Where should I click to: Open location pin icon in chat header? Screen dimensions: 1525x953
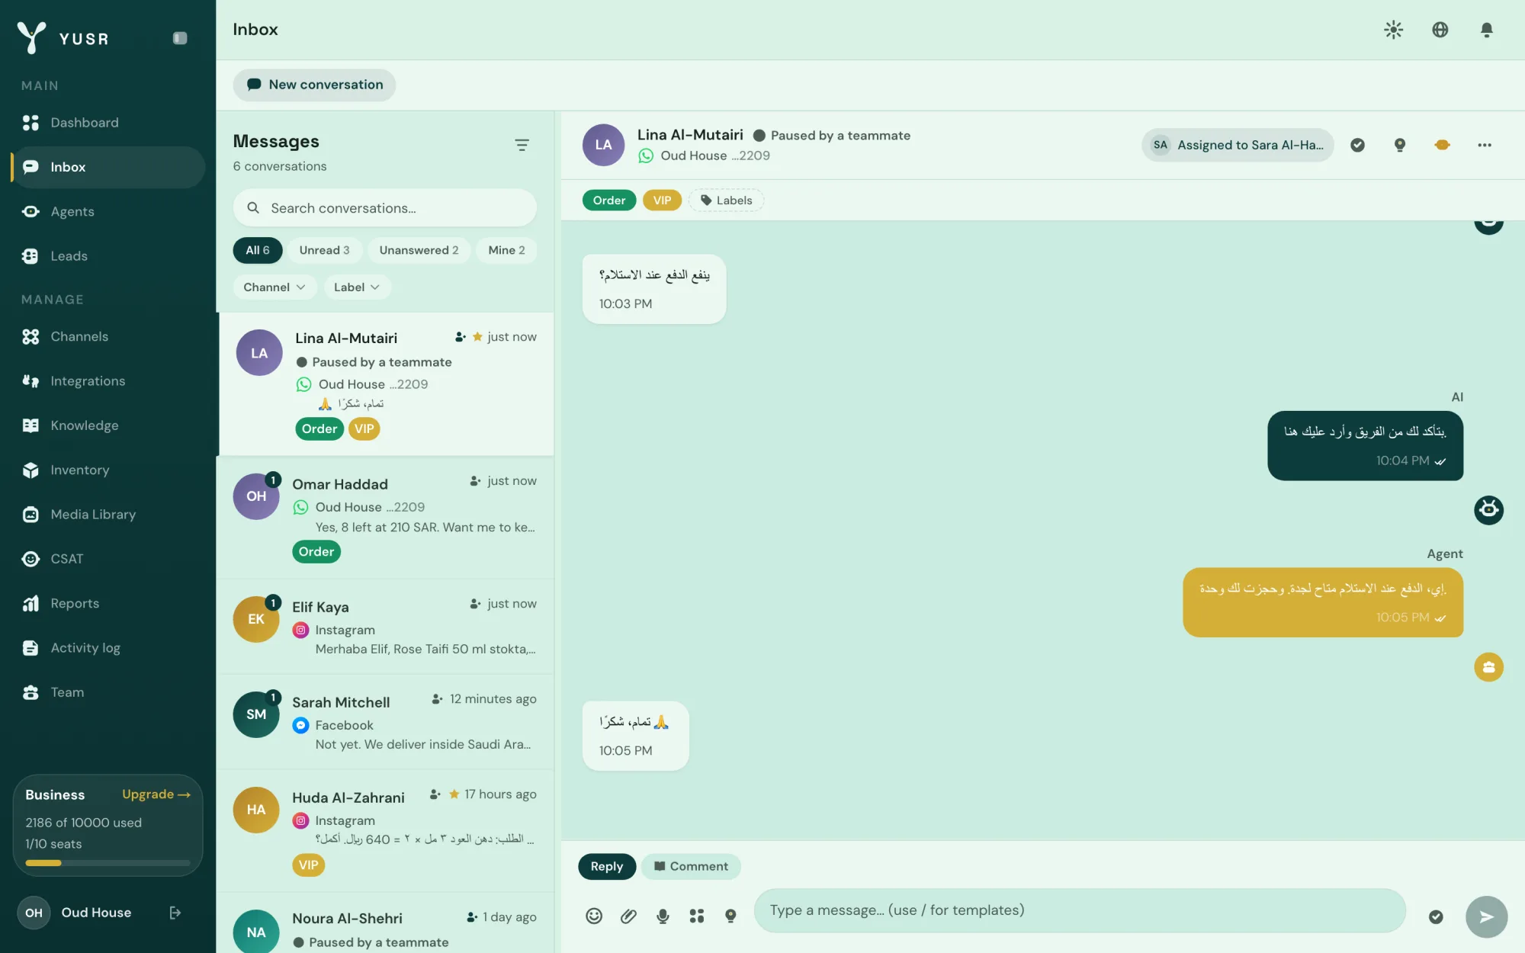pyautogui.click(x=1399, y=145)
